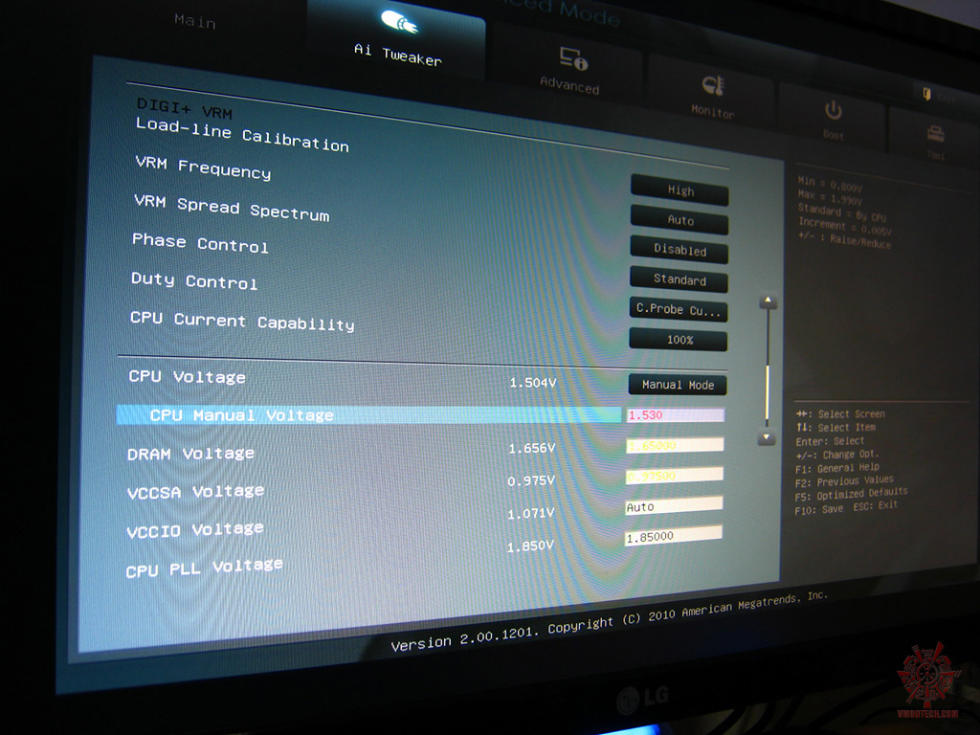Open Duty Control C.Probe dropdown
This screenshot has width=980, height=735.
pyautogui.click(x=679, y=309)
